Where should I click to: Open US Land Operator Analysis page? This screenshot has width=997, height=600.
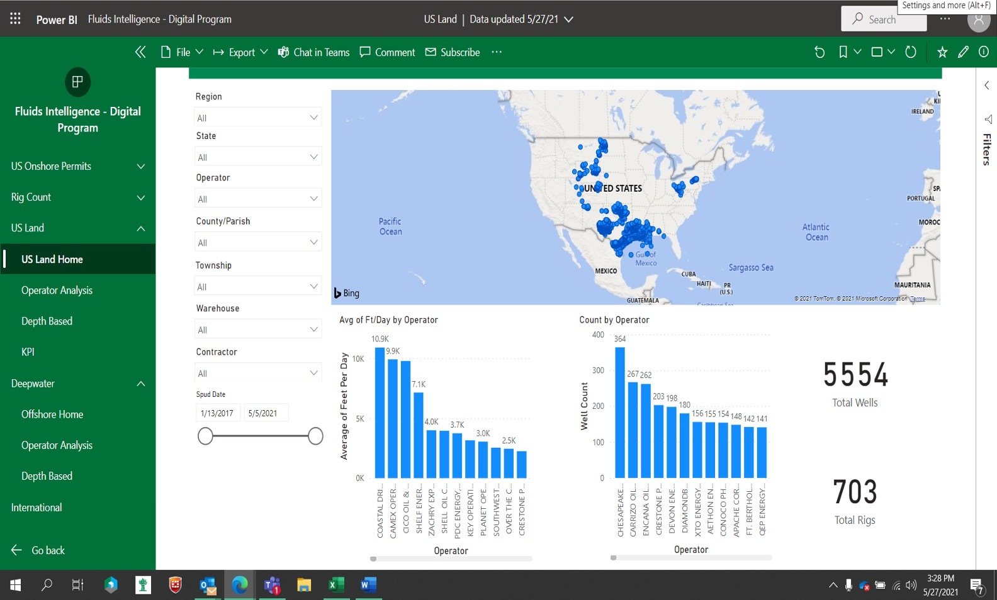coord(77,290)
